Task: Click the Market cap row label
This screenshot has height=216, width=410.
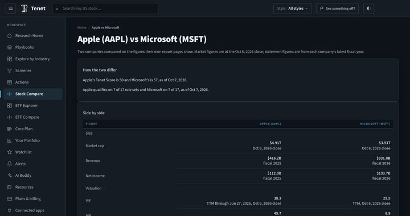Action: tap(95, 146)
